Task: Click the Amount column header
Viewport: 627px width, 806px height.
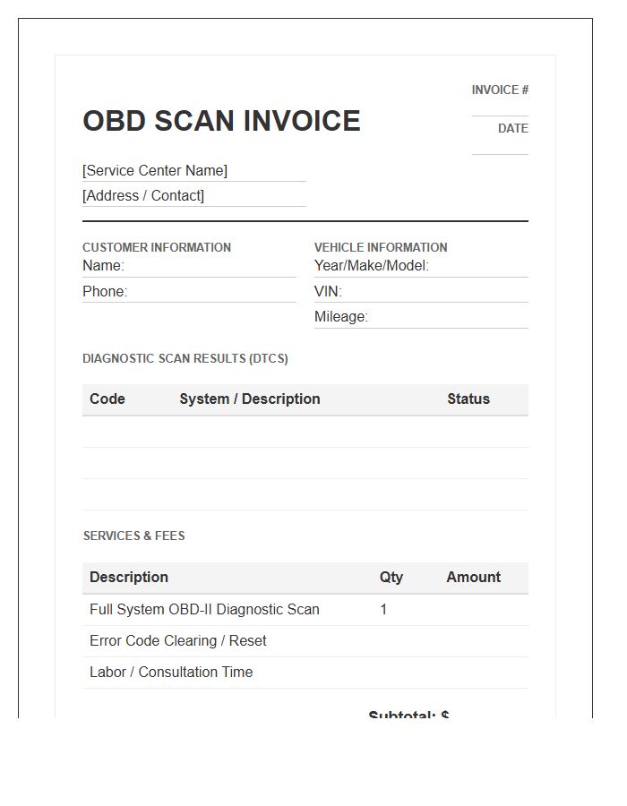Action: [x=473, y=578]
